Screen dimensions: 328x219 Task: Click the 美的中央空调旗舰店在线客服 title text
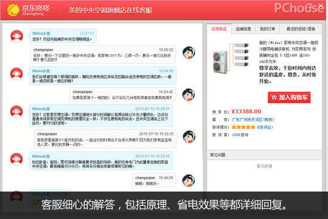(x=110, y=10)
